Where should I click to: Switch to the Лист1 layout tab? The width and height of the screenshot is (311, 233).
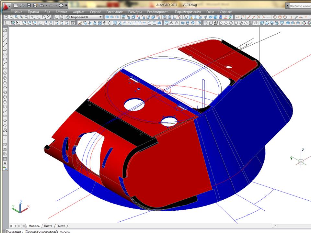[x=48, y=226]
